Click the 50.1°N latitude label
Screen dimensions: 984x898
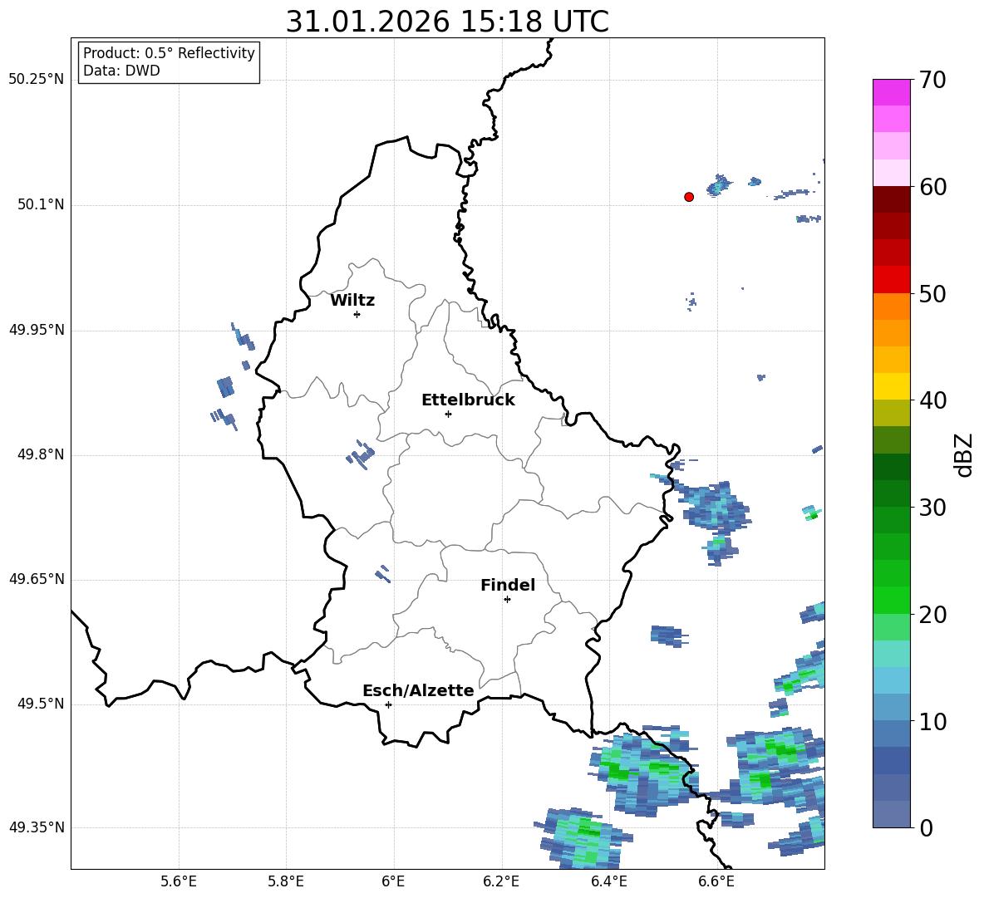pos(41,205)
